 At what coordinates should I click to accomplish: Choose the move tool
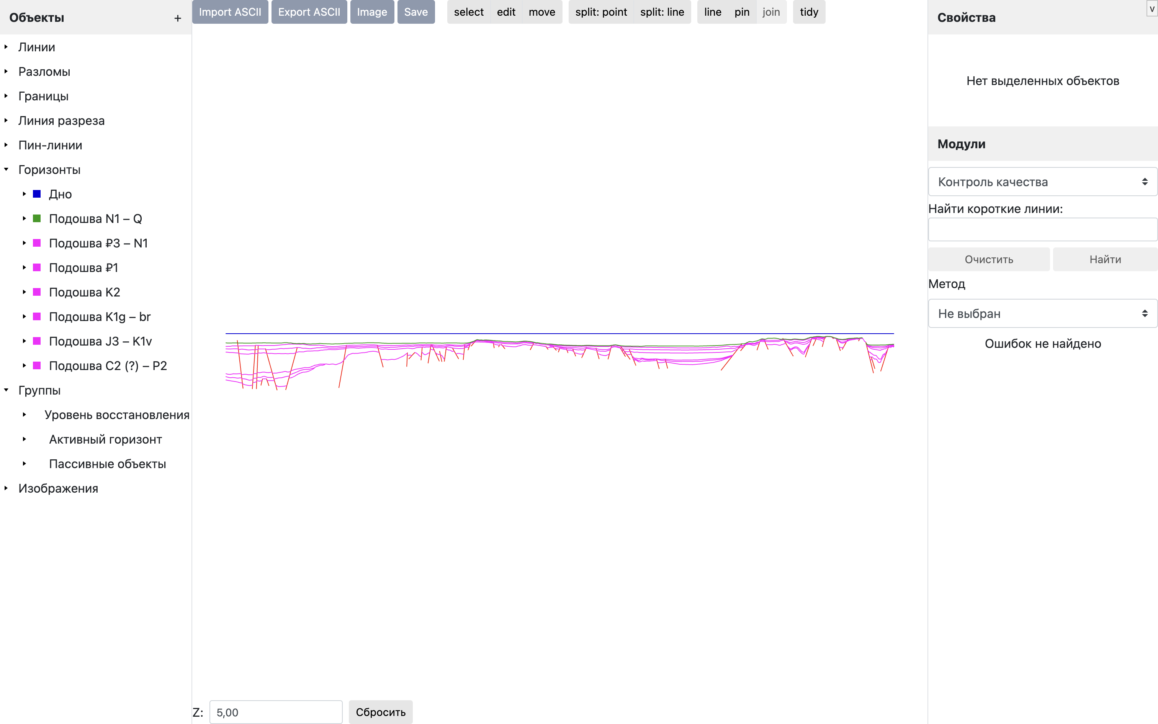coord(542,12)
